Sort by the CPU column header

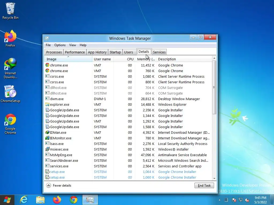point(124,59)
